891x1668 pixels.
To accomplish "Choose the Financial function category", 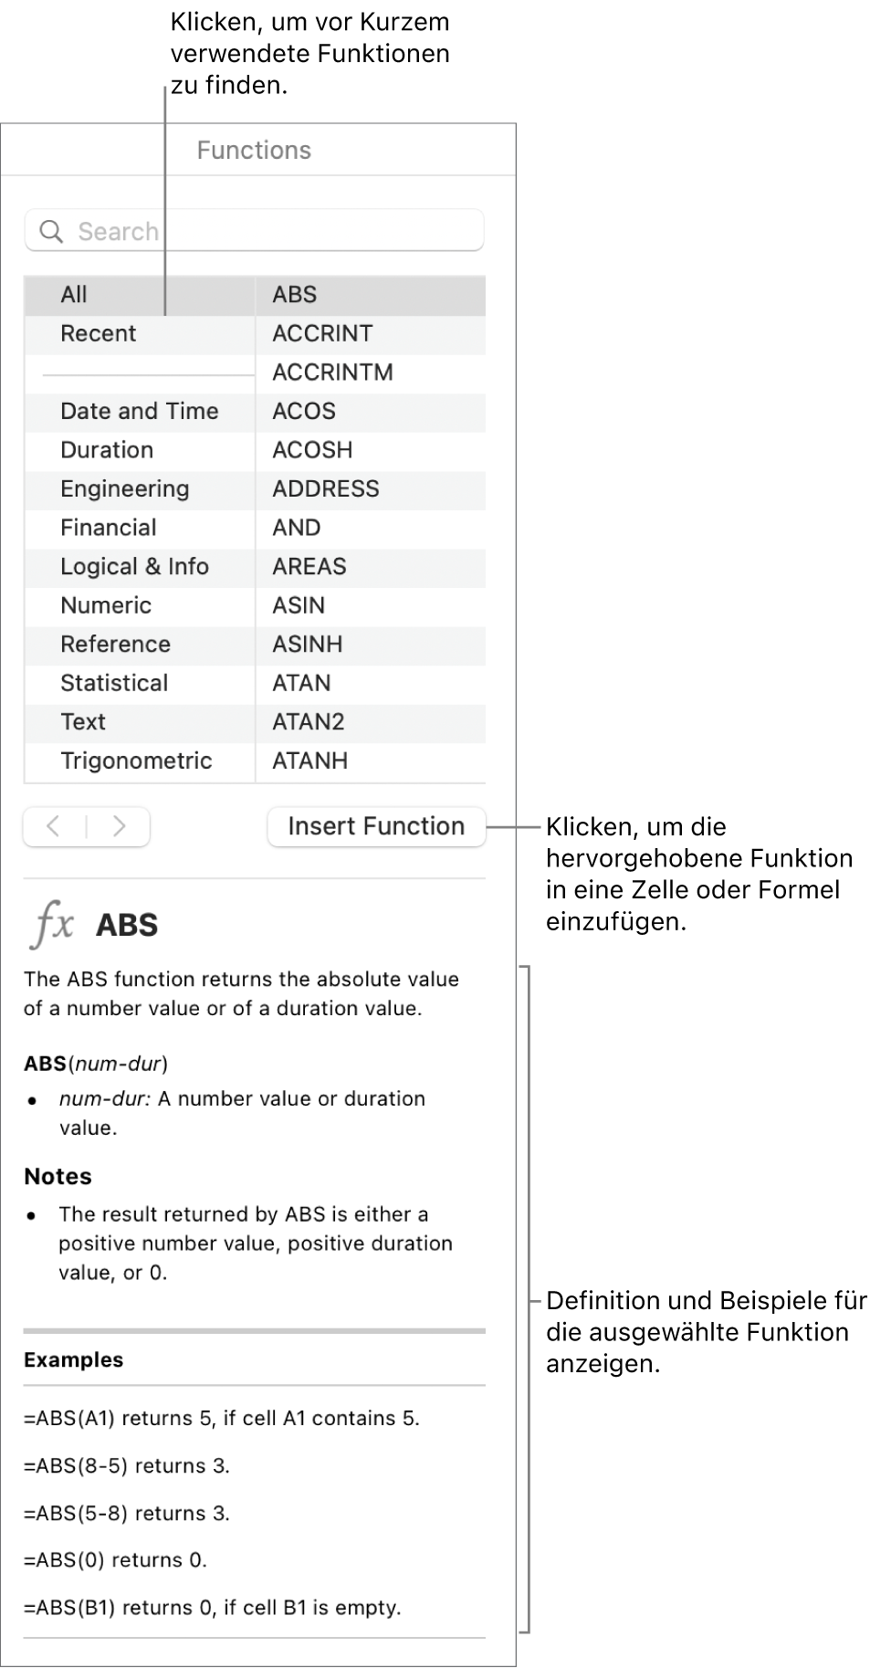I will pyautogui.click(x=109, y=529).
